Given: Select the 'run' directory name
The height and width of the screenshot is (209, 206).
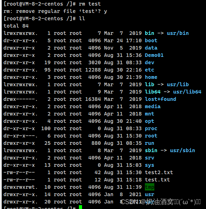Looking at the screenshot, I should click(149, 143).
